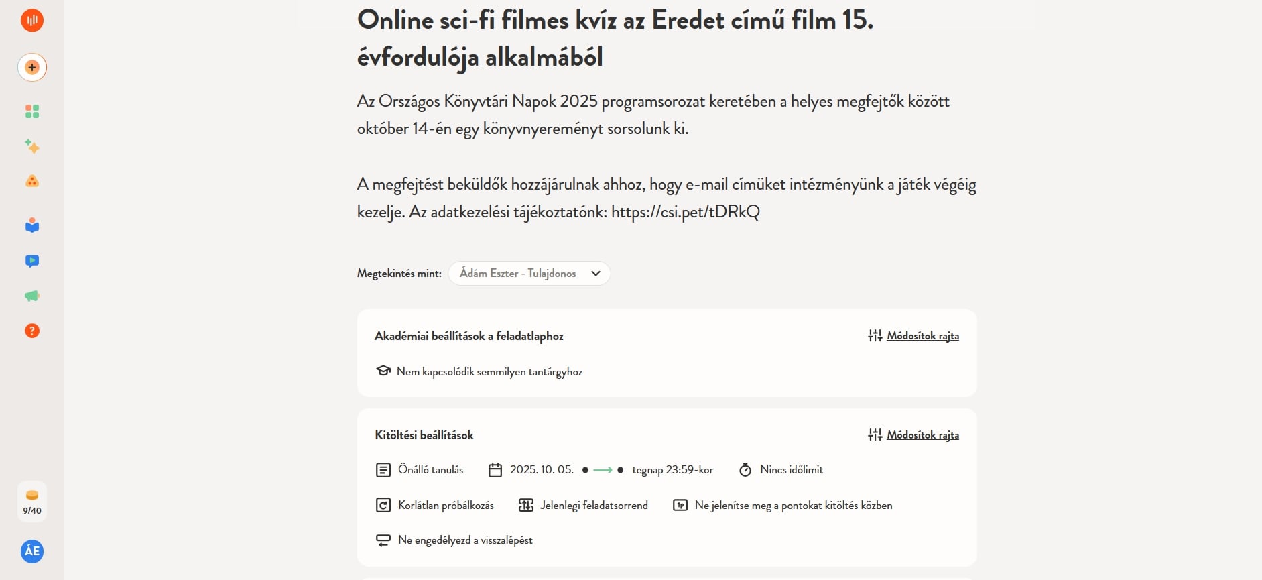Click the sliders icon beside Kitöltési beállítások edit link
The image size is (1262, 580).
click(x=875, y=435)
